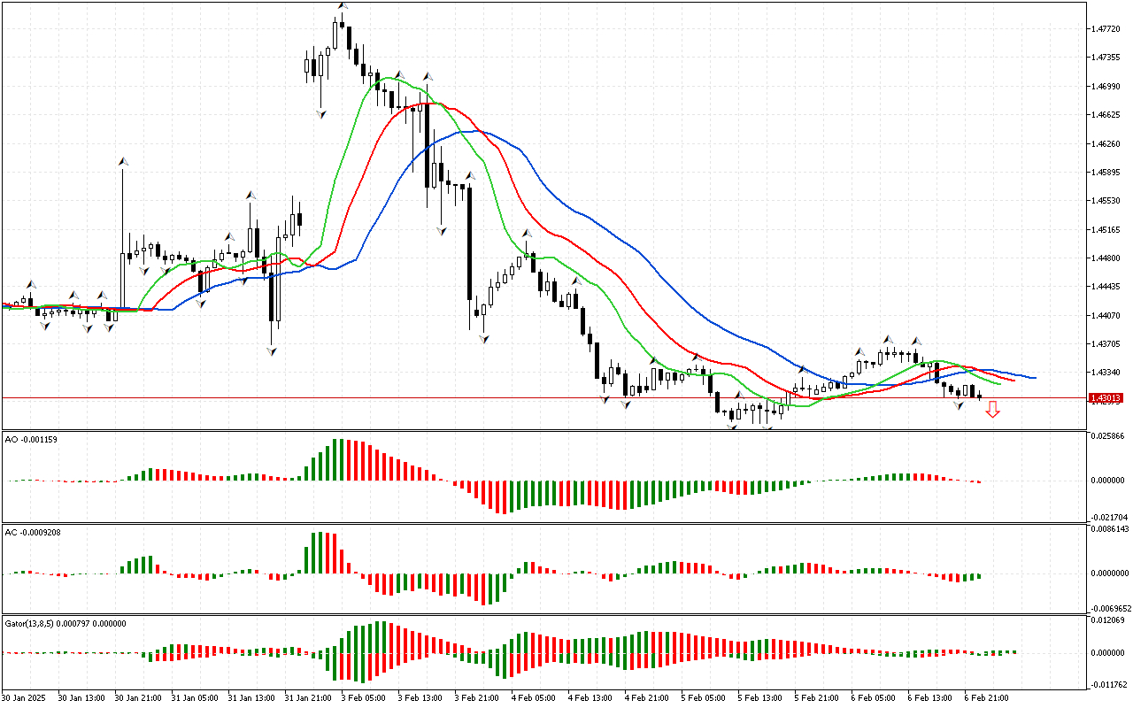Select the horizontal current price line
1133x708 pixels.
[543, 398]
